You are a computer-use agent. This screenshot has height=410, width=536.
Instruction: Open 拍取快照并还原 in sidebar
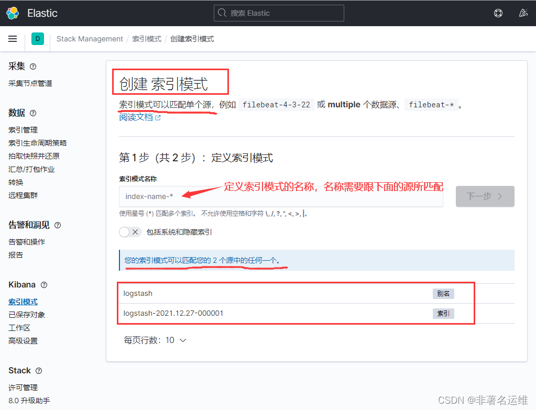tap(34, 156)
